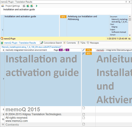Click the untranslated status icon of segment 9
The height and width of the screenshot is (127, 132).
(84, 114)
